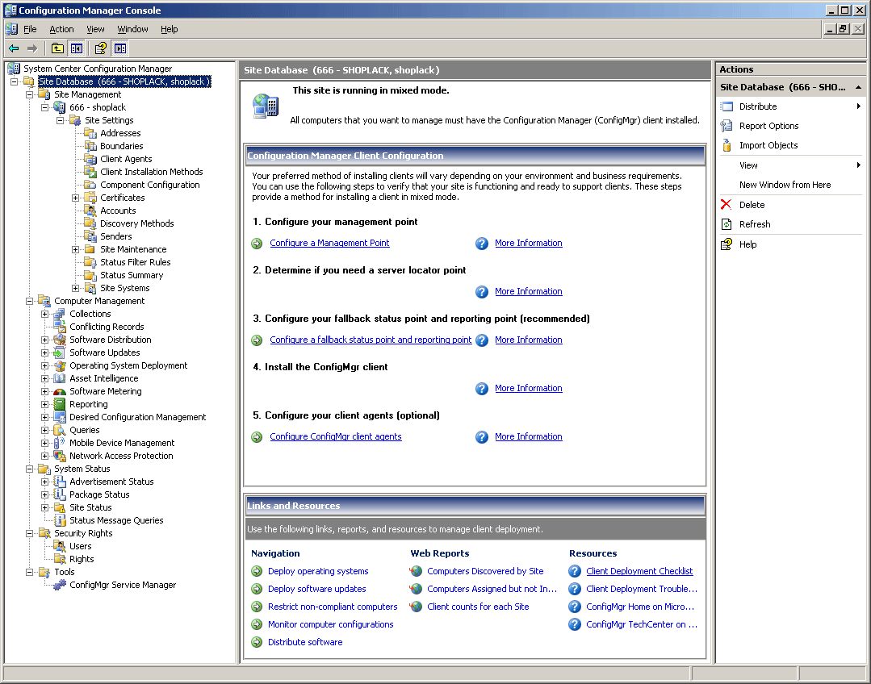Select the Status Filter Rules tree item
The height and width of the screenshot is (684, 871).
coord(135,262)
